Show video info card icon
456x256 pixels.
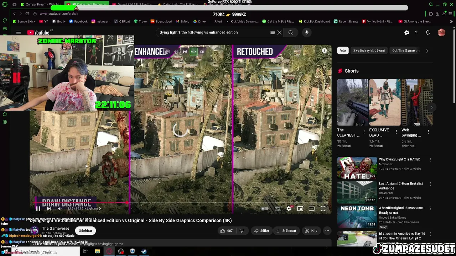click(324, 51)
